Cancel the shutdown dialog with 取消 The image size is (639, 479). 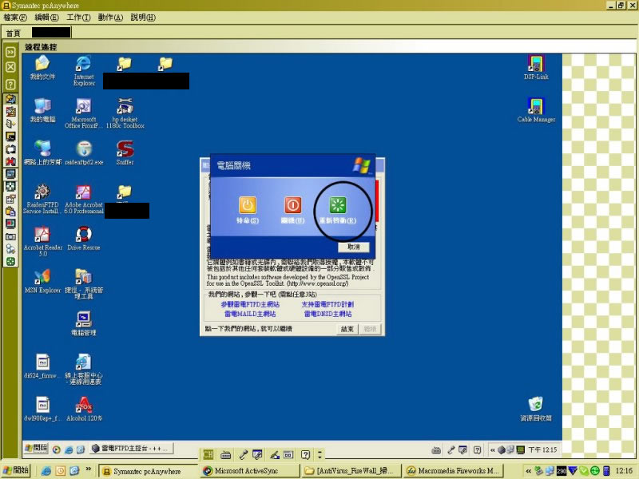pyautogui.click(x=353, y=247)
